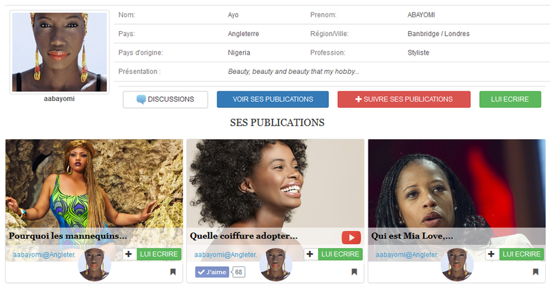The image size is (554, 287).
Task: Bookmark the Quelle coiffure adopter post
Action: pos(354,272)
